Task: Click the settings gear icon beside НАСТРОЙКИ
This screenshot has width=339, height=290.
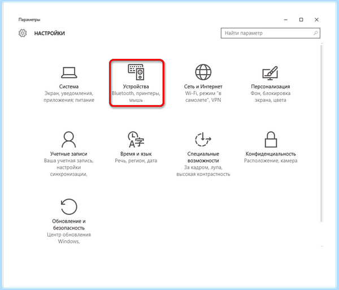Action: pos(23,33)
